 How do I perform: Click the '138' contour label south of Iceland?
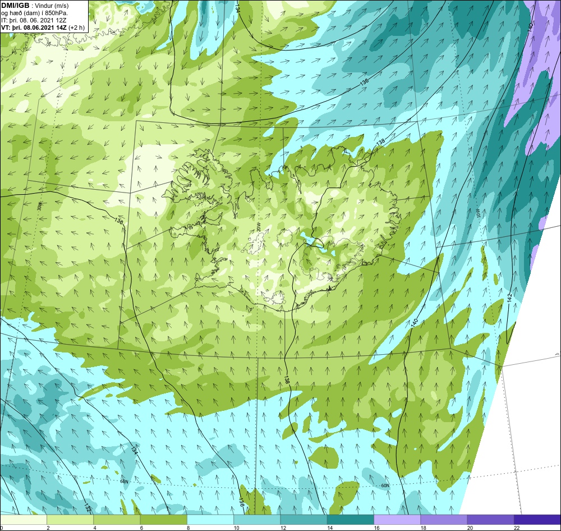click(287, 380)
